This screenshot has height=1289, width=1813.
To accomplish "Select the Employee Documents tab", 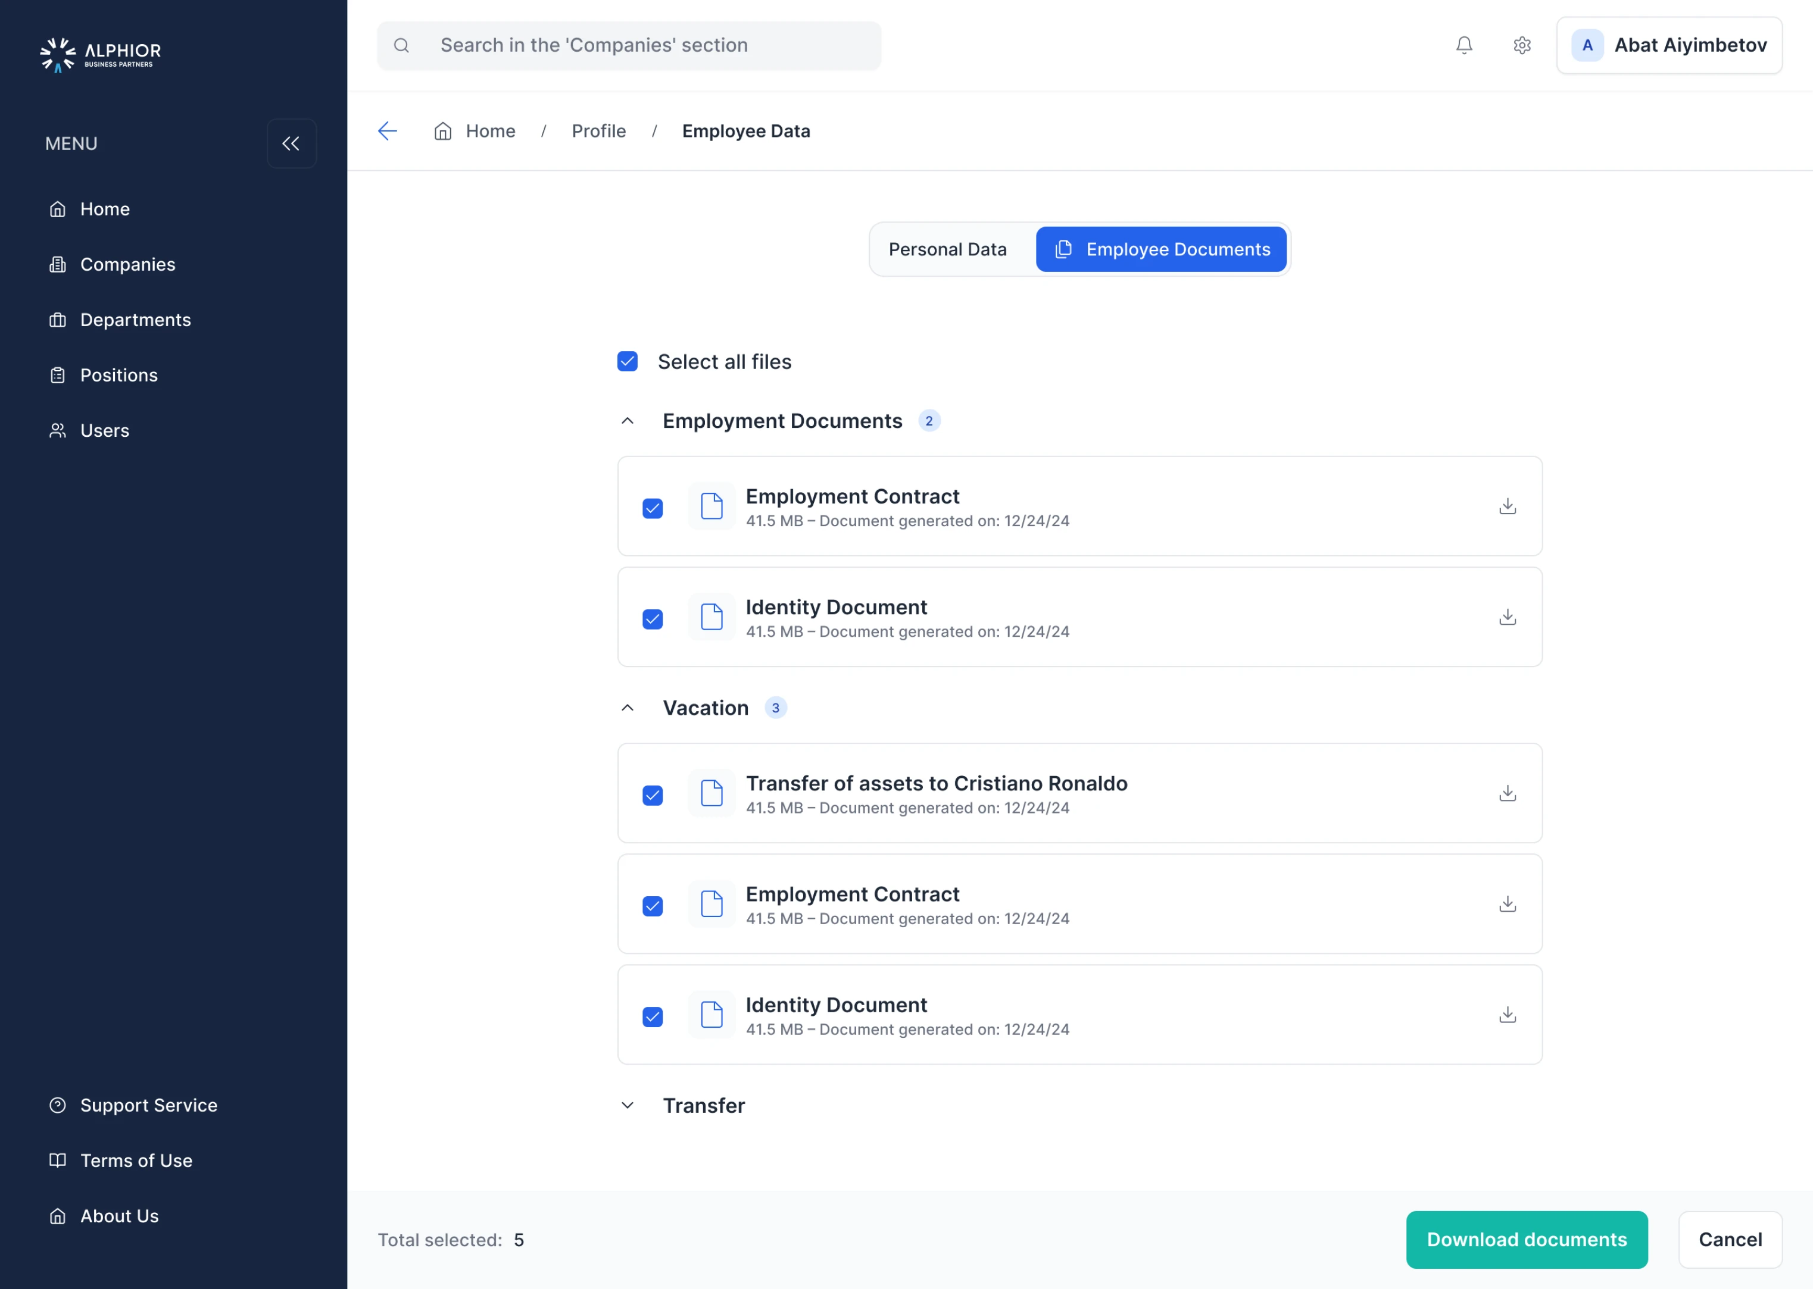I will click(1161, 249).
